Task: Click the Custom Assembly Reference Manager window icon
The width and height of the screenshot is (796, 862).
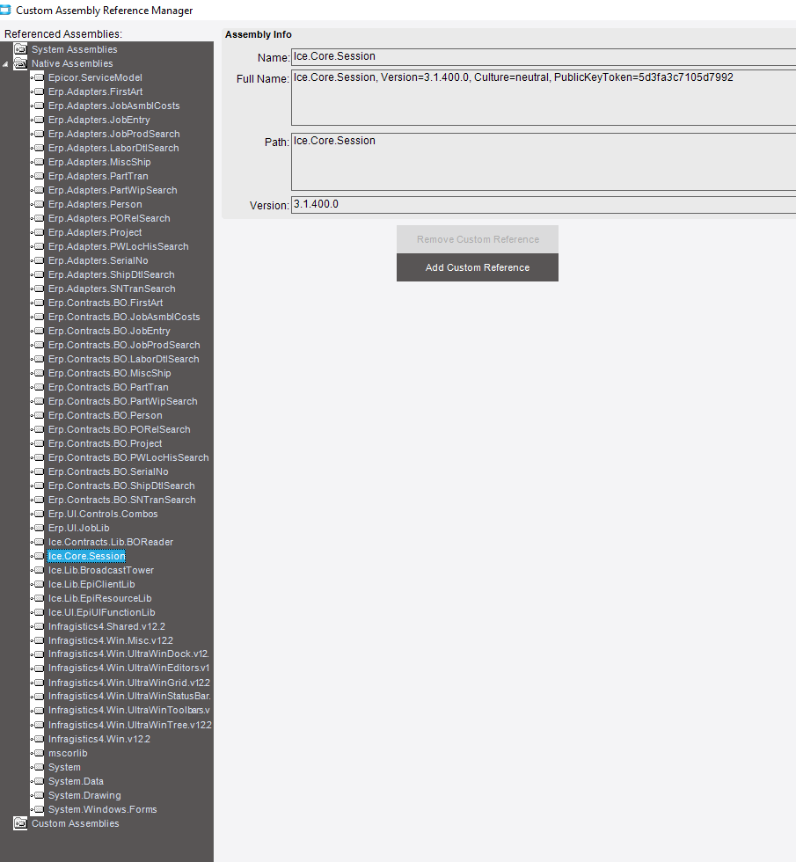Action: point(5,10)
